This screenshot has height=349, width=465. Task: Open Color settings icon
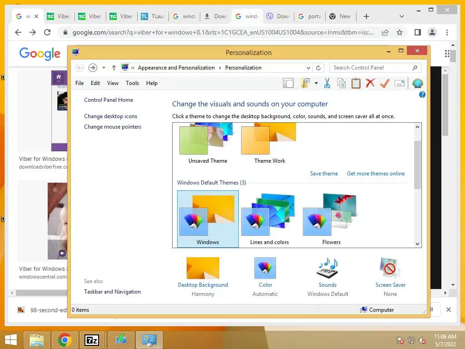point(265,268)
